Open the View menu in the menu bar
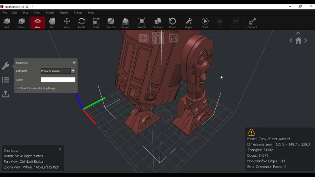Image resolution: width=315 pixels, height=177 pixels. [37, 13]
